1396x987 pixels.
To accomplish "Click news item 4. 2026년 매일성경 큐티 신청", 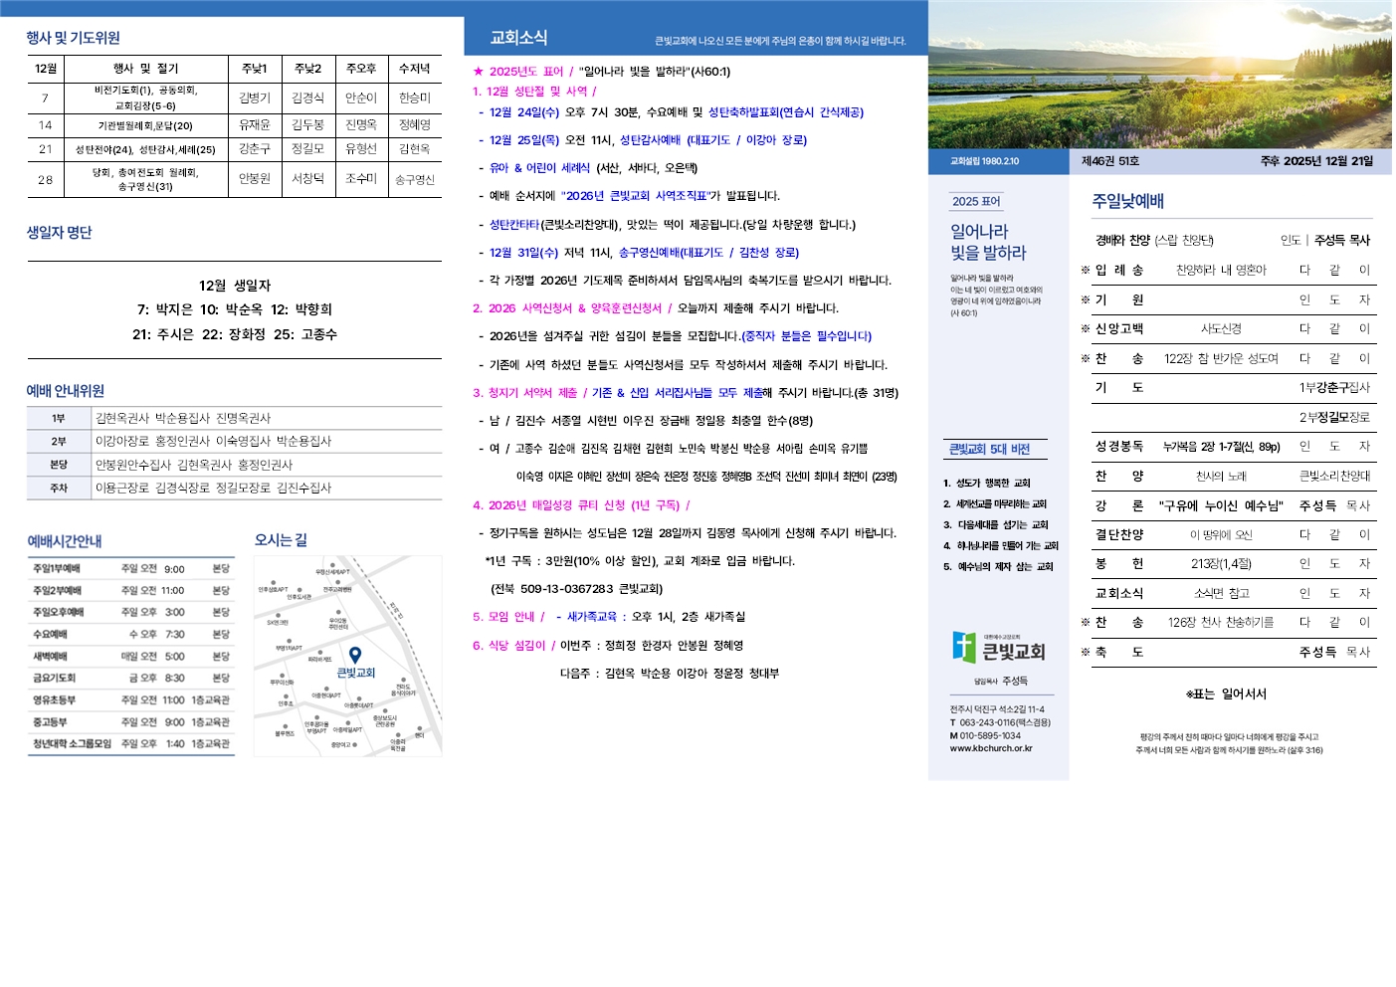I will [581, 505].
